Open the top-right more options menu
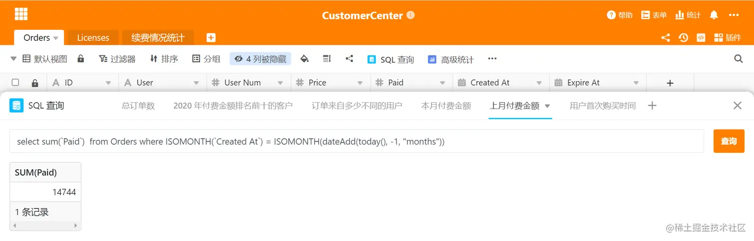Viewport: 754px width, 241px height. (734, 15)
